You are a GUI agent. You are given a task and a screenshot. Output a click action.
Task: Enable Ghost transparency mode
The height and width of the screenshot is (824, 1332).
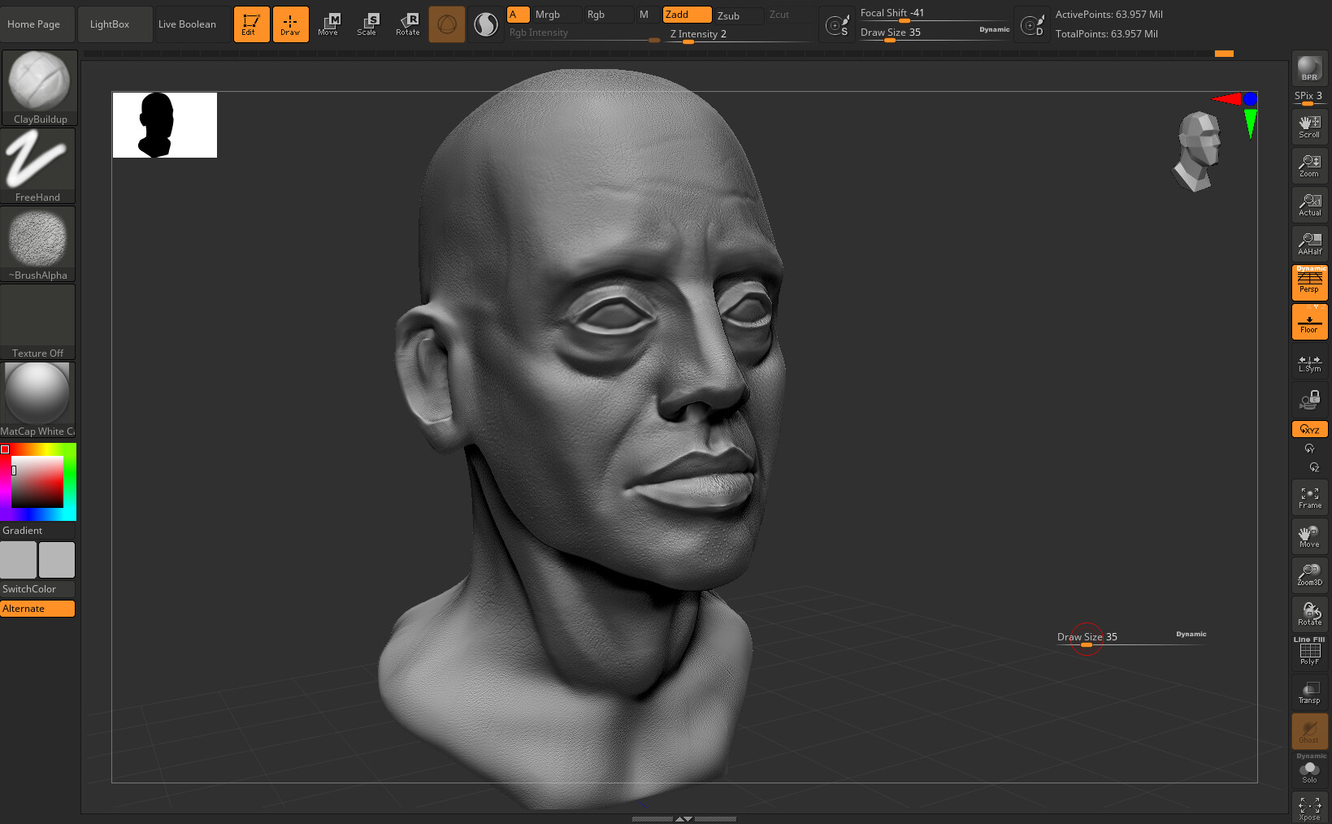click(x=1309, y=731)
